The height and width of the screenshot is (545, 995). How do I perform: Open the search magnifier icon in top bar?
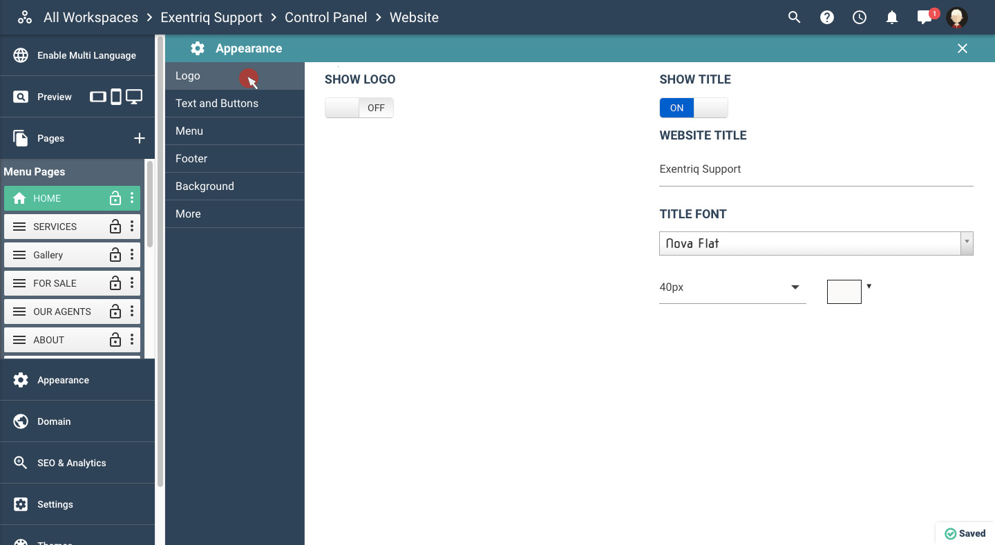click(794, 18)
